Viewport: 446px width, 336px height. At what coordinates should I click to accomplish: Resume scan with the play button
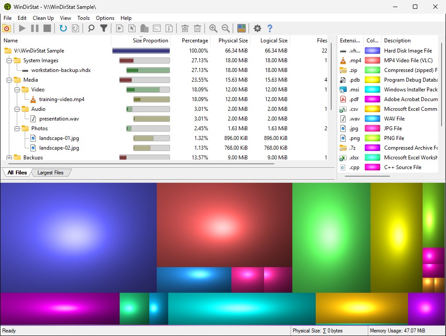pos(22,28)
